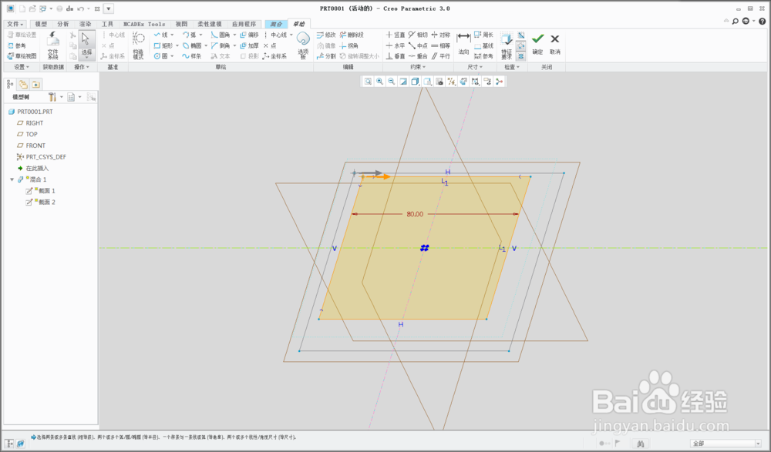The width and height of the screenshot is (771, 452).
Task: Toggle datum display filters on graphics toolbar
Action: click(x=451, y=82)
